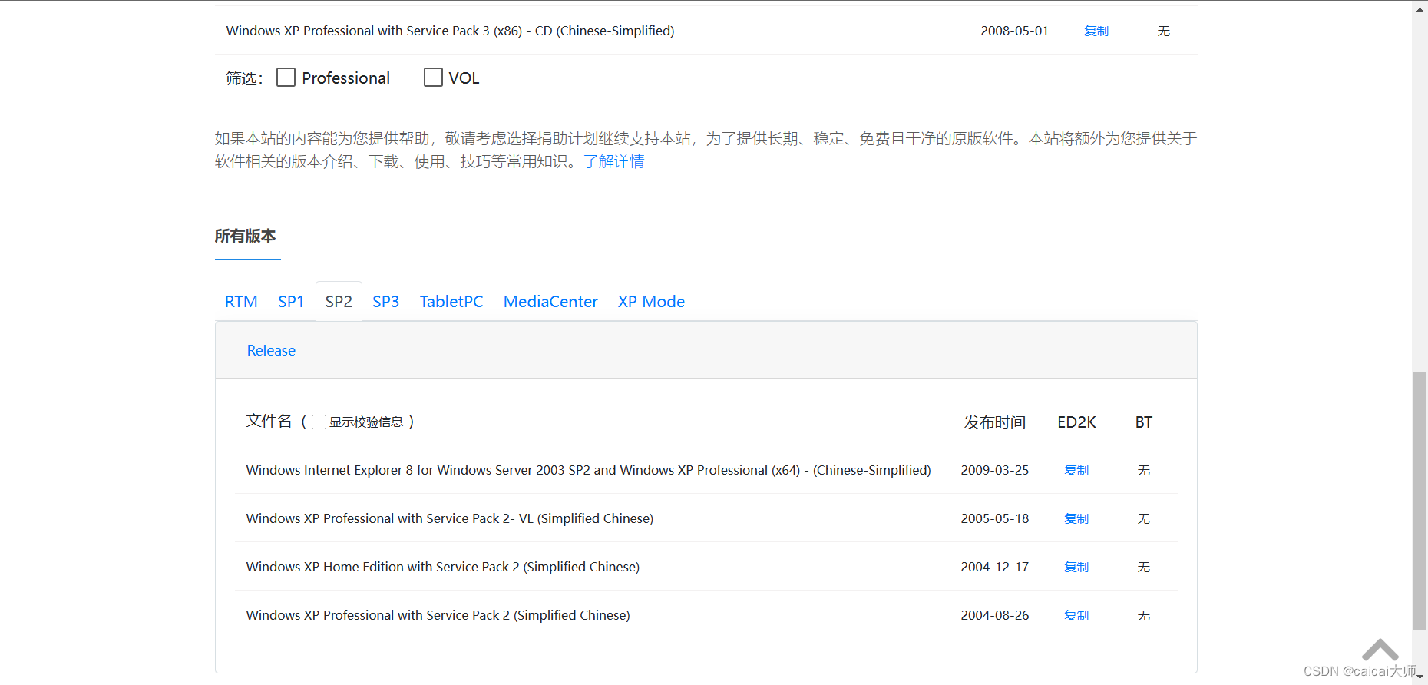Enable the 显示校验信息 checkbox
1428x685 pixels.
(x=319, y=422)
